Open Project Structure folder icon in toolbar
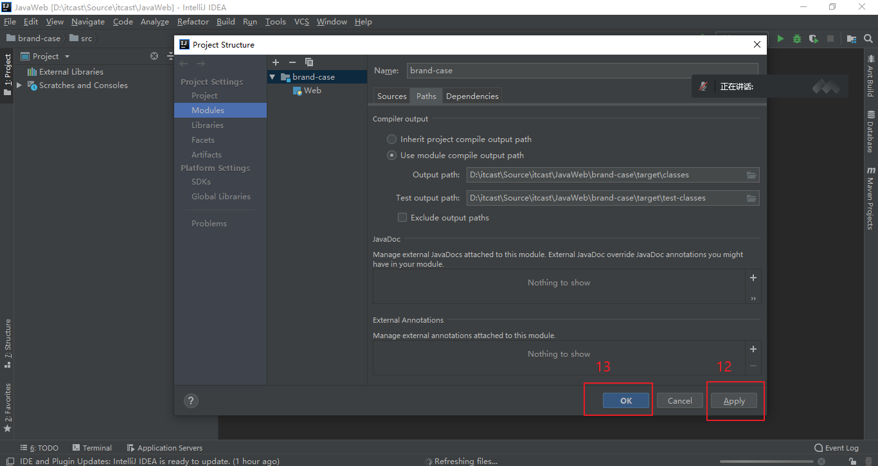This screenshot has height=466, width=878. pyautogui.click(x=852, y=39)
